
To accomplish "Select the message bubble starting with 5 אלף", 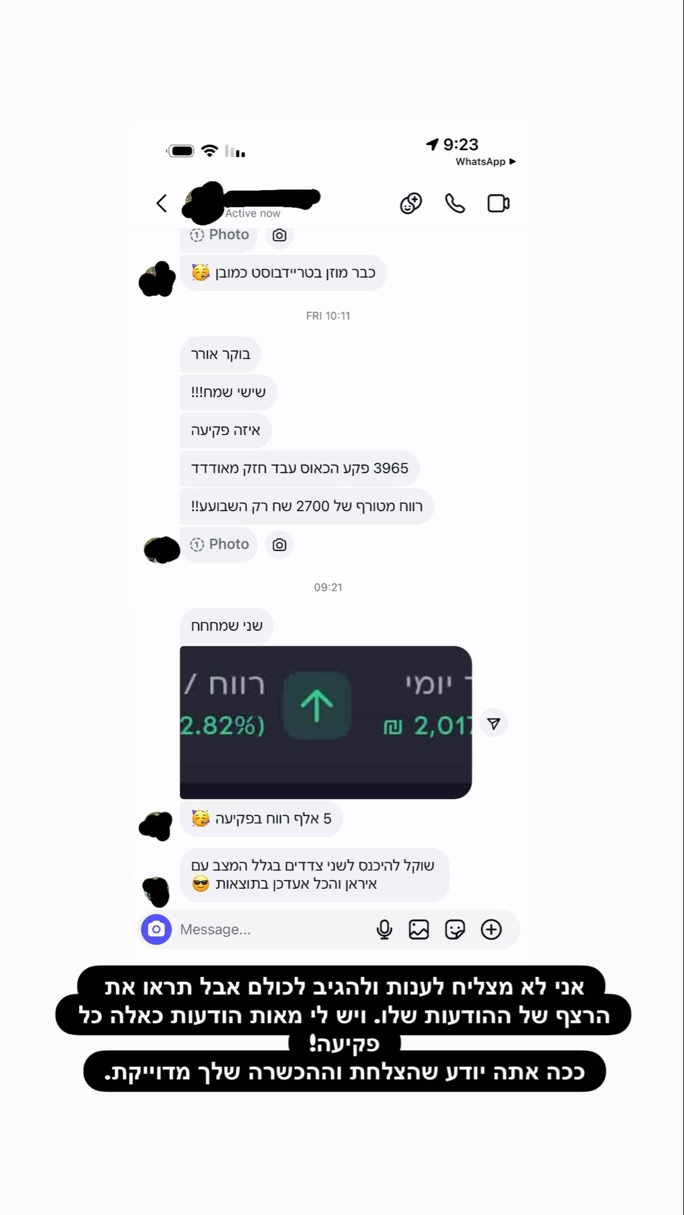I will 261,818.
